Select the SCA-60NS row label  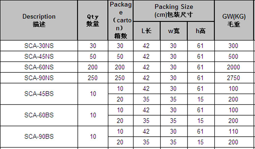[x=39, y=67]
